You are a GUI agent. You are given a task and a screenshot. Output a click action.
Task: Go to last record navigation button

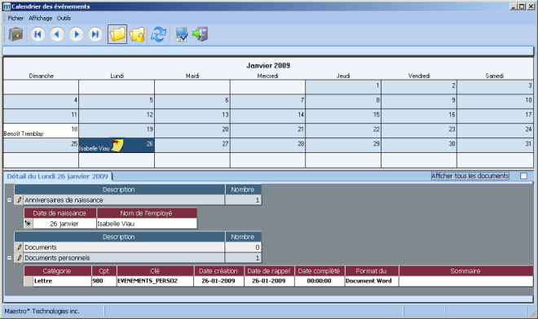95,34
